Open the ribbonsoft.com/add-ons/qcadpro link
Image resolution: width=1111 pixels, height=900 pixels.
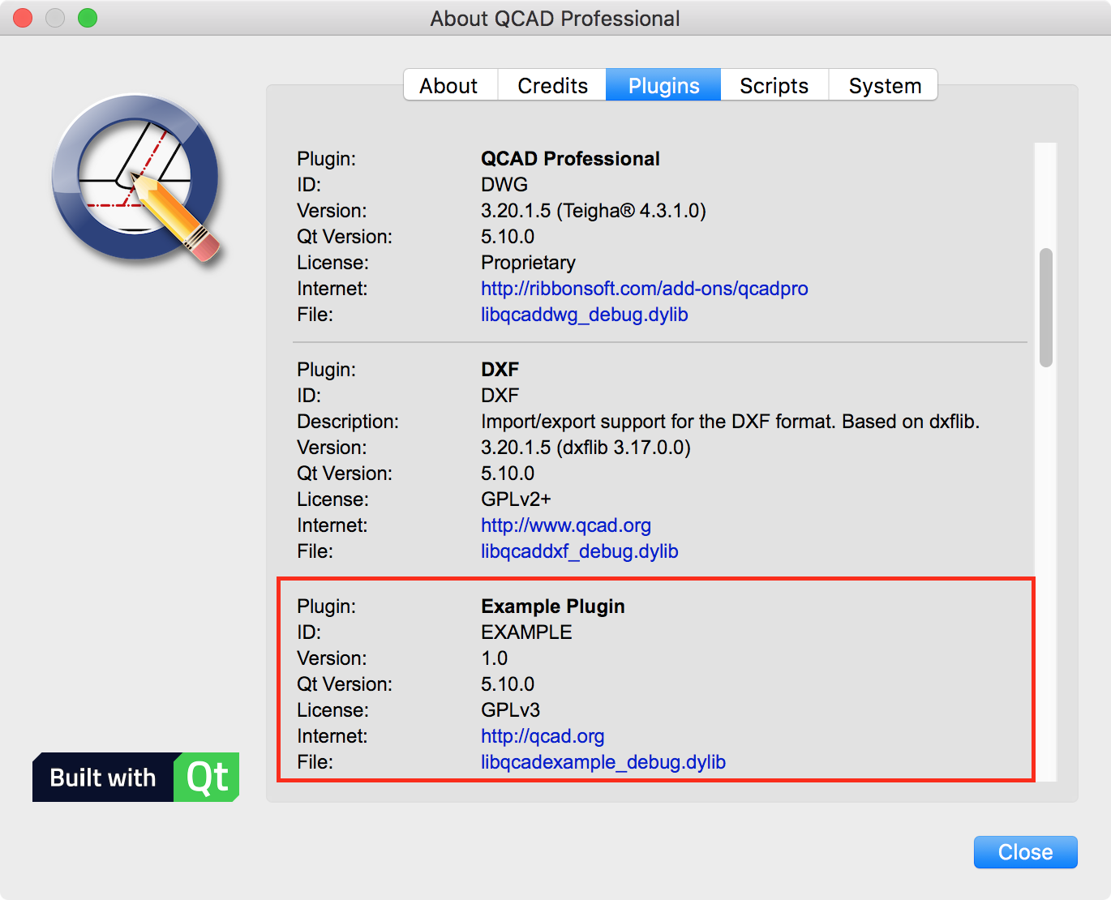(644, 289)
